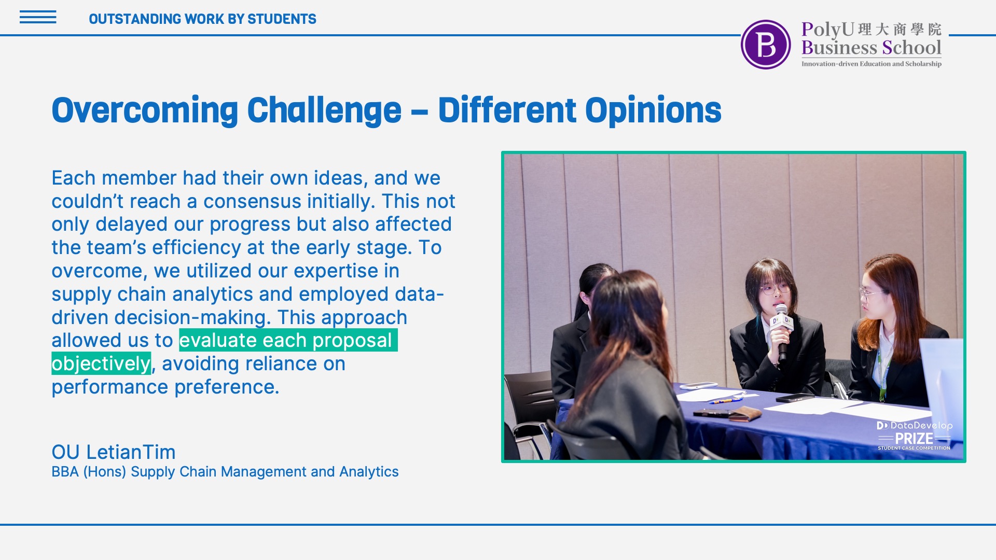Click the "BBA (Hons) Supply Chain Management" line
The image size is (996, 560).
[225, 472]
